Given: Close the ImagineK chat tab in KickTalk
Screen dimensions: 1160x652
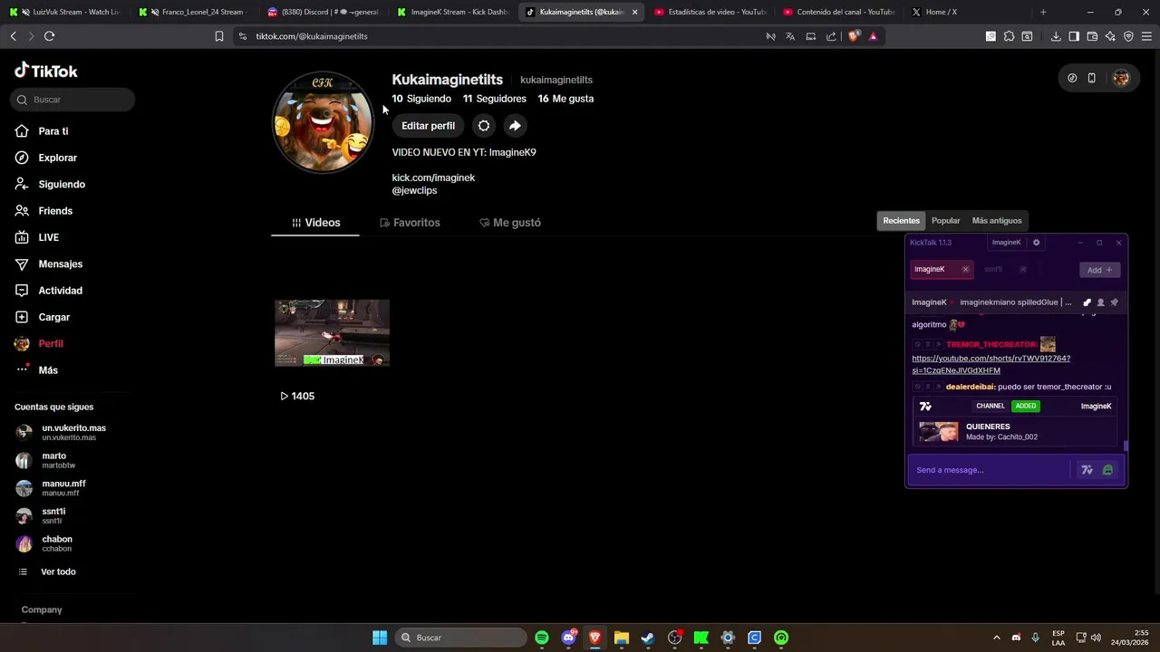Looking at the screenshot, I should click(x=965, y=269).
